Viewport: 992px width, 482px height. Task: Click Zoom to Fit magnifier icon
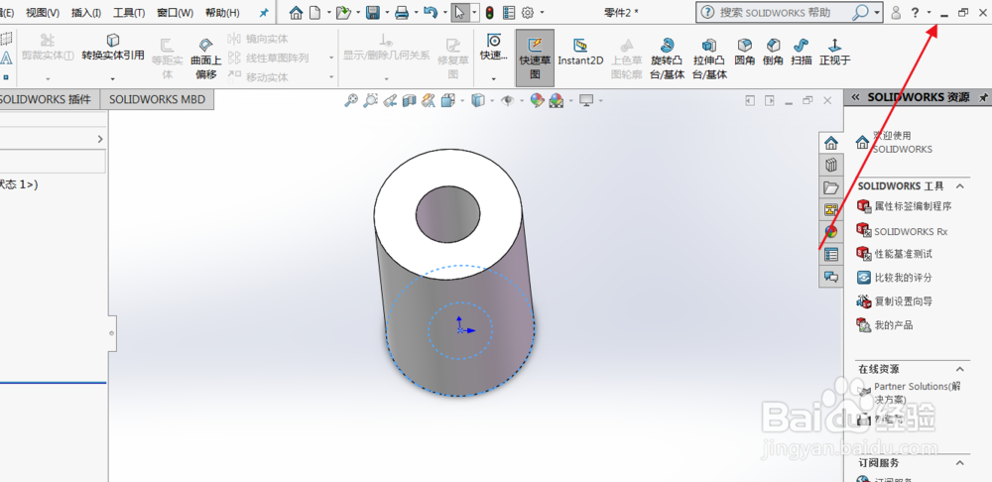[x=351, y=100]
